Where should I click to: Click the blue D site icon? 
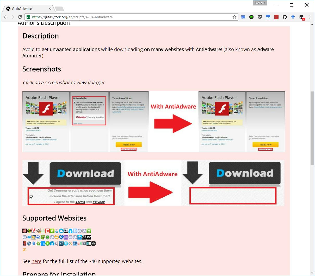click(x=75, y=231)
